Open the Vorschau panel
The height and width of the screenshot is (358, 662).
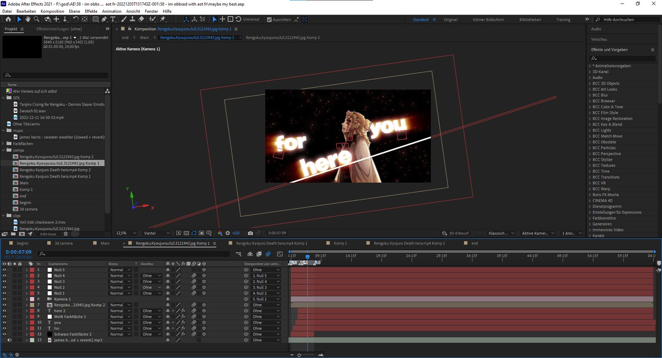(598, 39)
